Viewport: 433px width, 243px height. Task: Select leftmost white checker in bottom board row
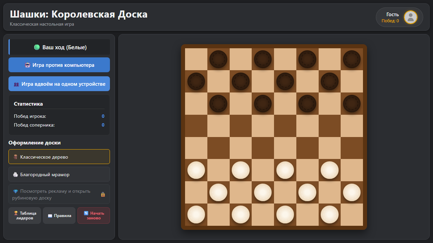(196, 215)
